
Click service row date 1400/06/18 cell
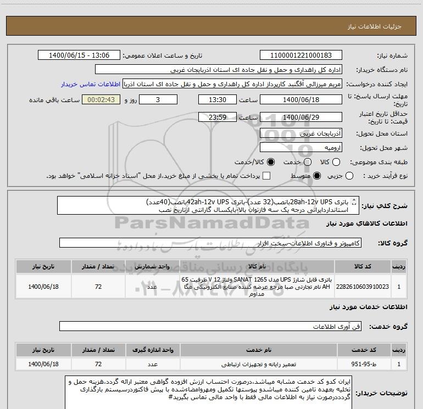(43, 364)
